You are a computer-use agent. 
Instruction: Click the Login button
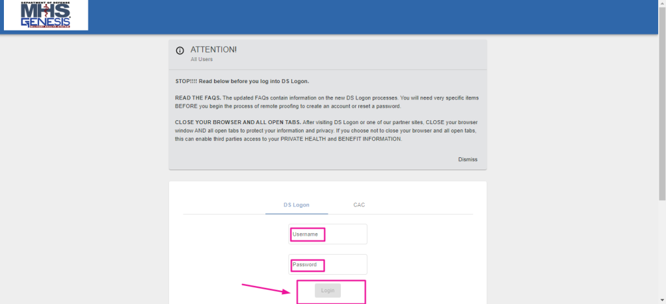coord(328,290)
